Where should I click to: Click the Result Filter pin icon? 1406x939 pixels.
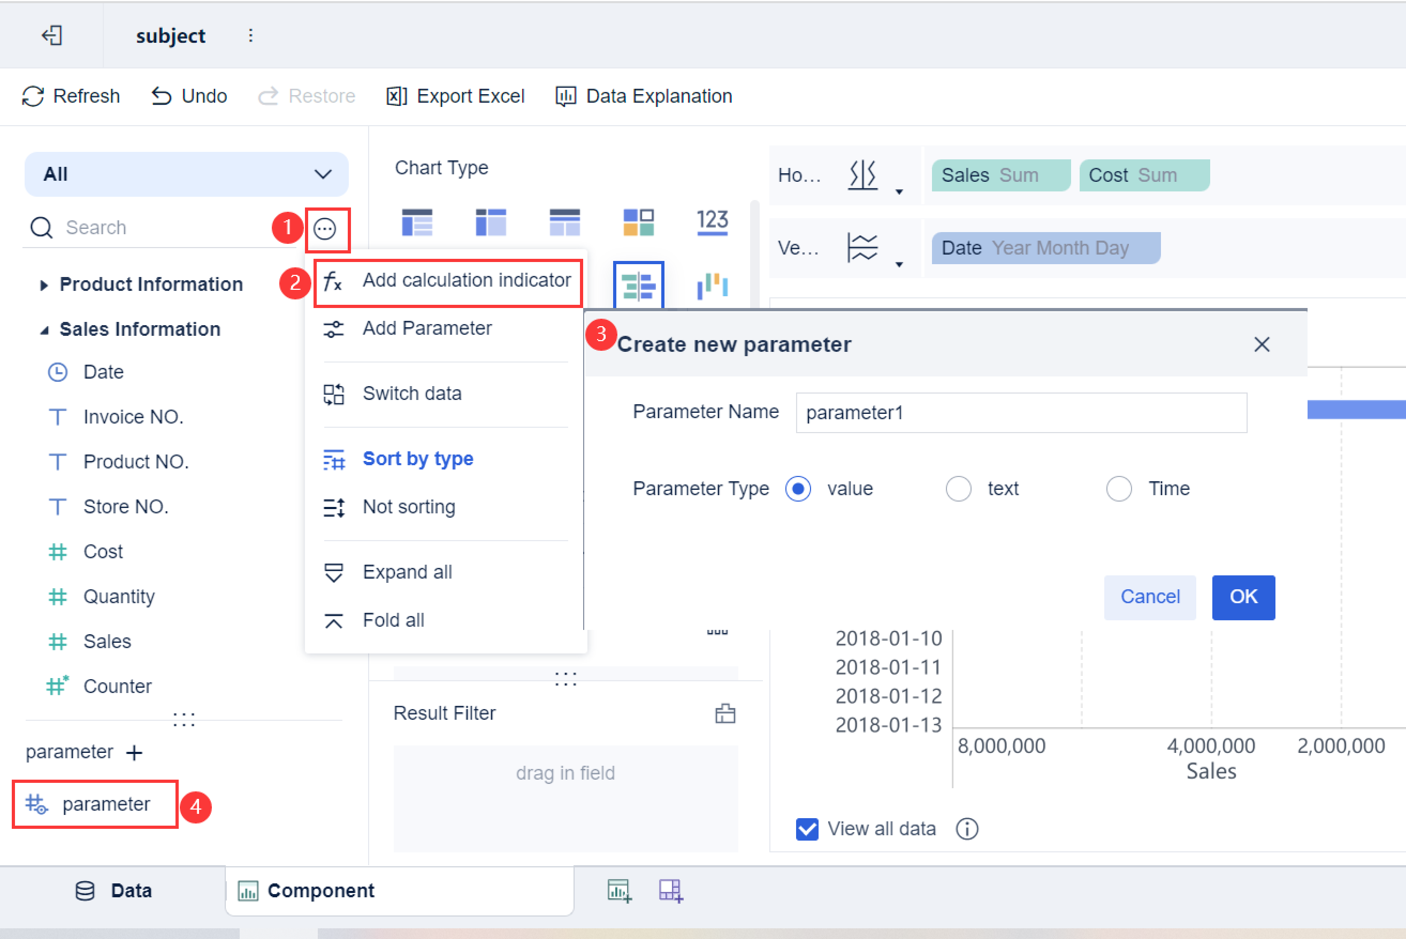[x=725, y=713]
